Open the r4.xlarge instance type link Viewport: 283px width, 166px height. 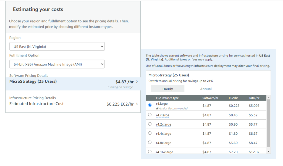(x=163, y=115)
